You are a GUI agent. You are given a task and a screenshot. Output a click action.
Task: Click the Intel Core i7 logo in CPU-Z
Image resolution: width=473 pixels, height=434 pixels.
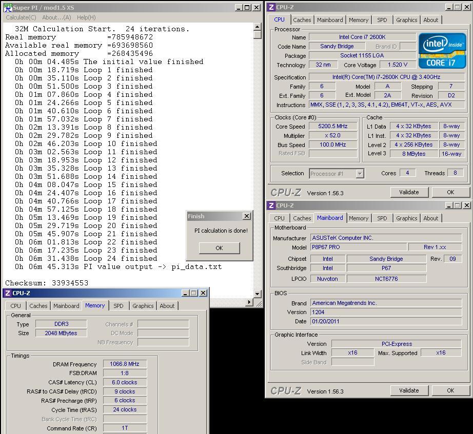coord(442,51)
